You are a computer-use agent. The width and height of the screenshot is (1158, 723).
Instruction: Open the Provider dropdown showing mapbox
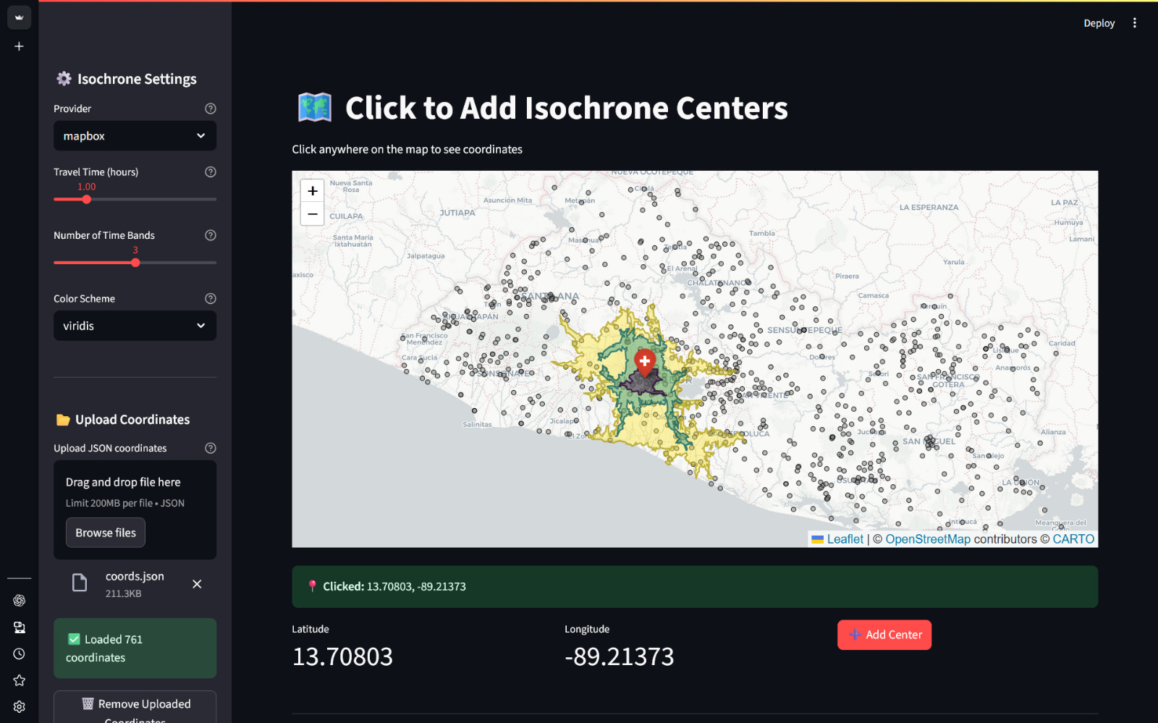[x=135, y=136]
